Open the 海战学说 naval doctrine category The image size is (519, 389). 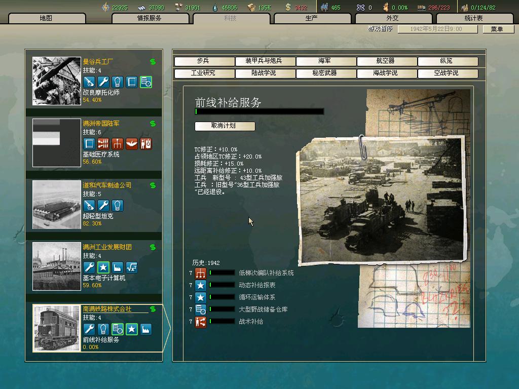[387, 73]
